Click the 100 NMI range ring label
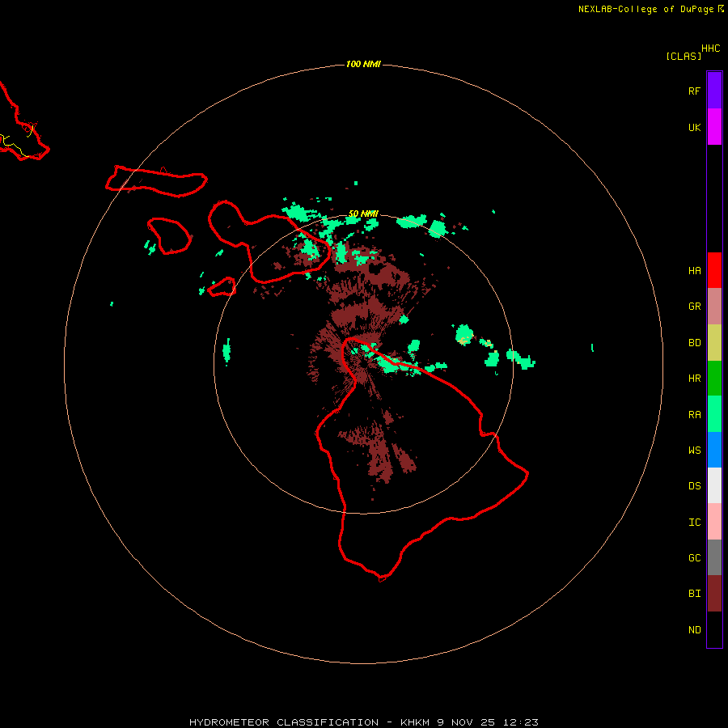This screenshot has height=728, width=728. click(363, 64)
